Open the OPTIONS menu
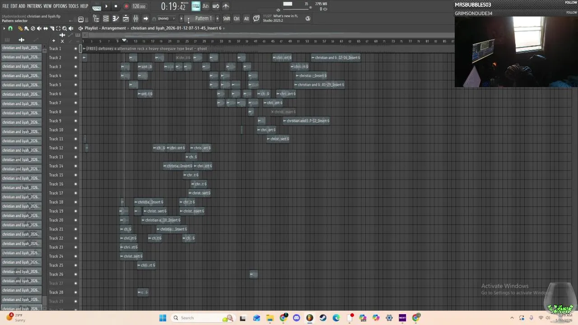578x325 pixels. coord(60,6)
